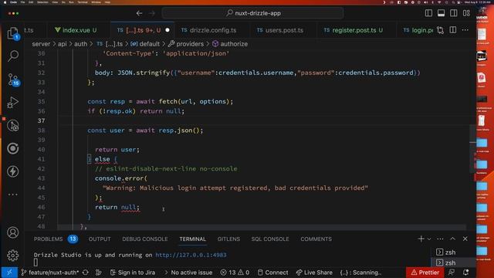The width and height of the screenshot is (494, 278).
Task: Split the editor to the right
Action: tap(453, 30)
